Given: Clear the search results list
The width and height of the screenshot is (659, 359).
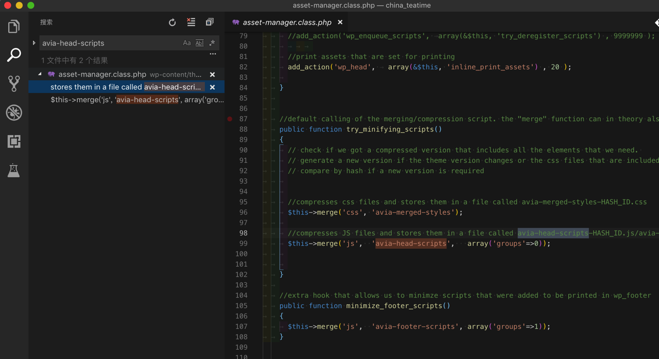Looking at the screenshot, I should coord(191,22).
